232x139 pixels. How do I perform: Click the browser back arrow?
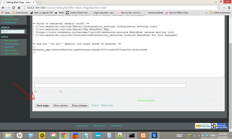click(3, 8)
